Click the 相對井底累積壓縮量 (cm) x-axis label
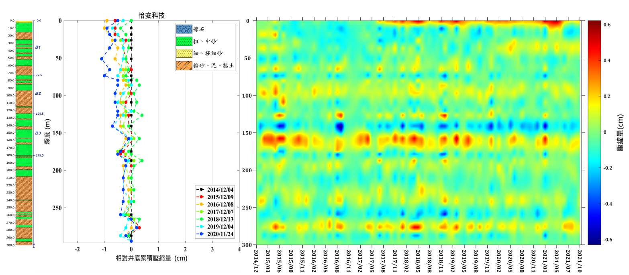The image size is (629, 275). pyautogui.click(x=151, y=258)
